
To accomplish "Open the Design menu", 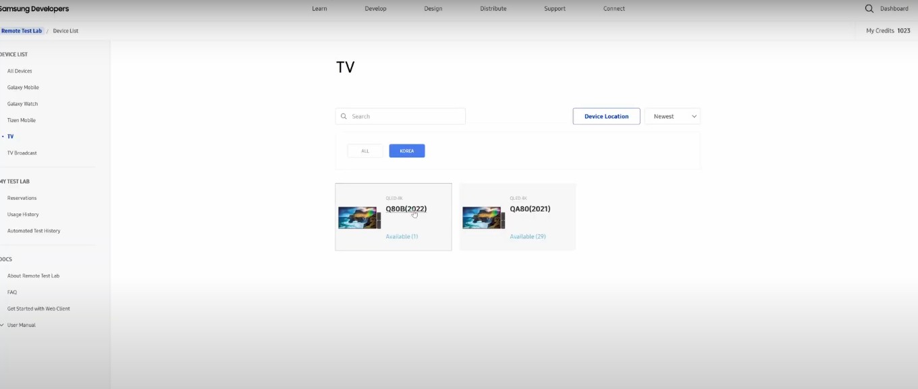I will 433,9.
